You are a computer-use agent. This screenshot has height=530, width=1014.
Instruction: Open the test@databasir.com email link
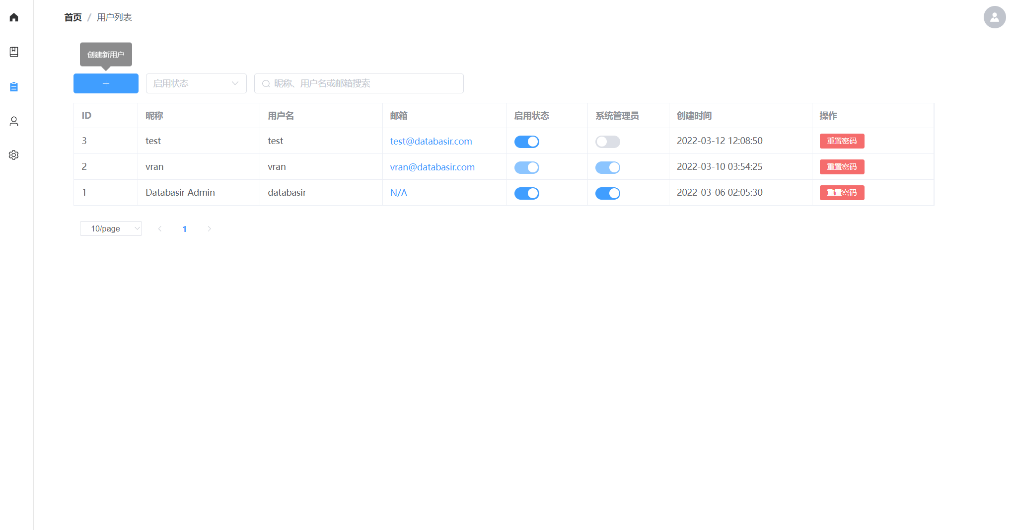coord(431,141)
